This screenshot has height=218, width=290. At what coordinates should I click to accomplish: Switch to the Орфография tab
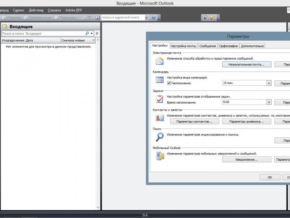[228, 46]
